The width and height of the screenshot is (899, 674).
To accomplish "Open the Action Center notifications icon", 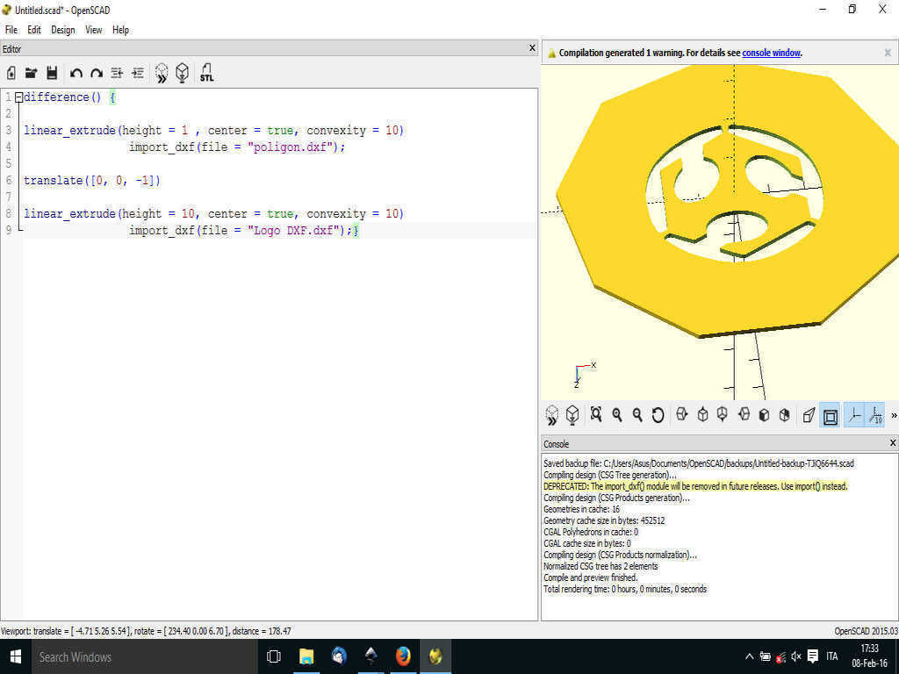I will coord(812,656).
